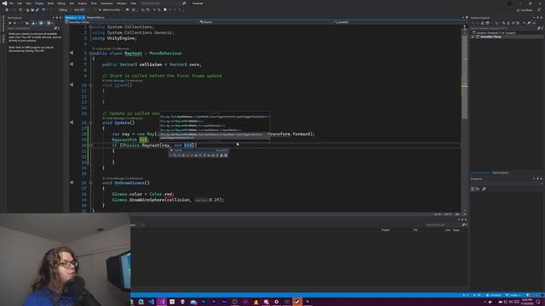Open the Extensions menu
The width and height of the screenshot is (545, 306).
coord(106,3)
